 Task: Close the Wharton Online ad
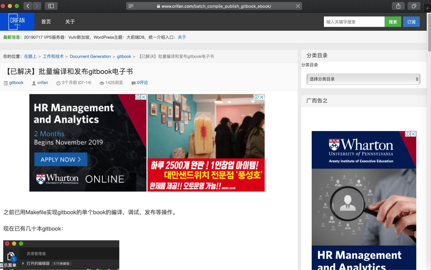(143, 97)
